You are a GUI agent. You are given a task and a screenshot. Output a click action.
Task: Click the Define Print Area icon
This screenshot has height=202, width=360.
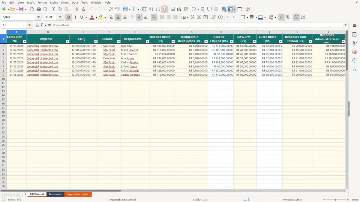coord(224,9)
